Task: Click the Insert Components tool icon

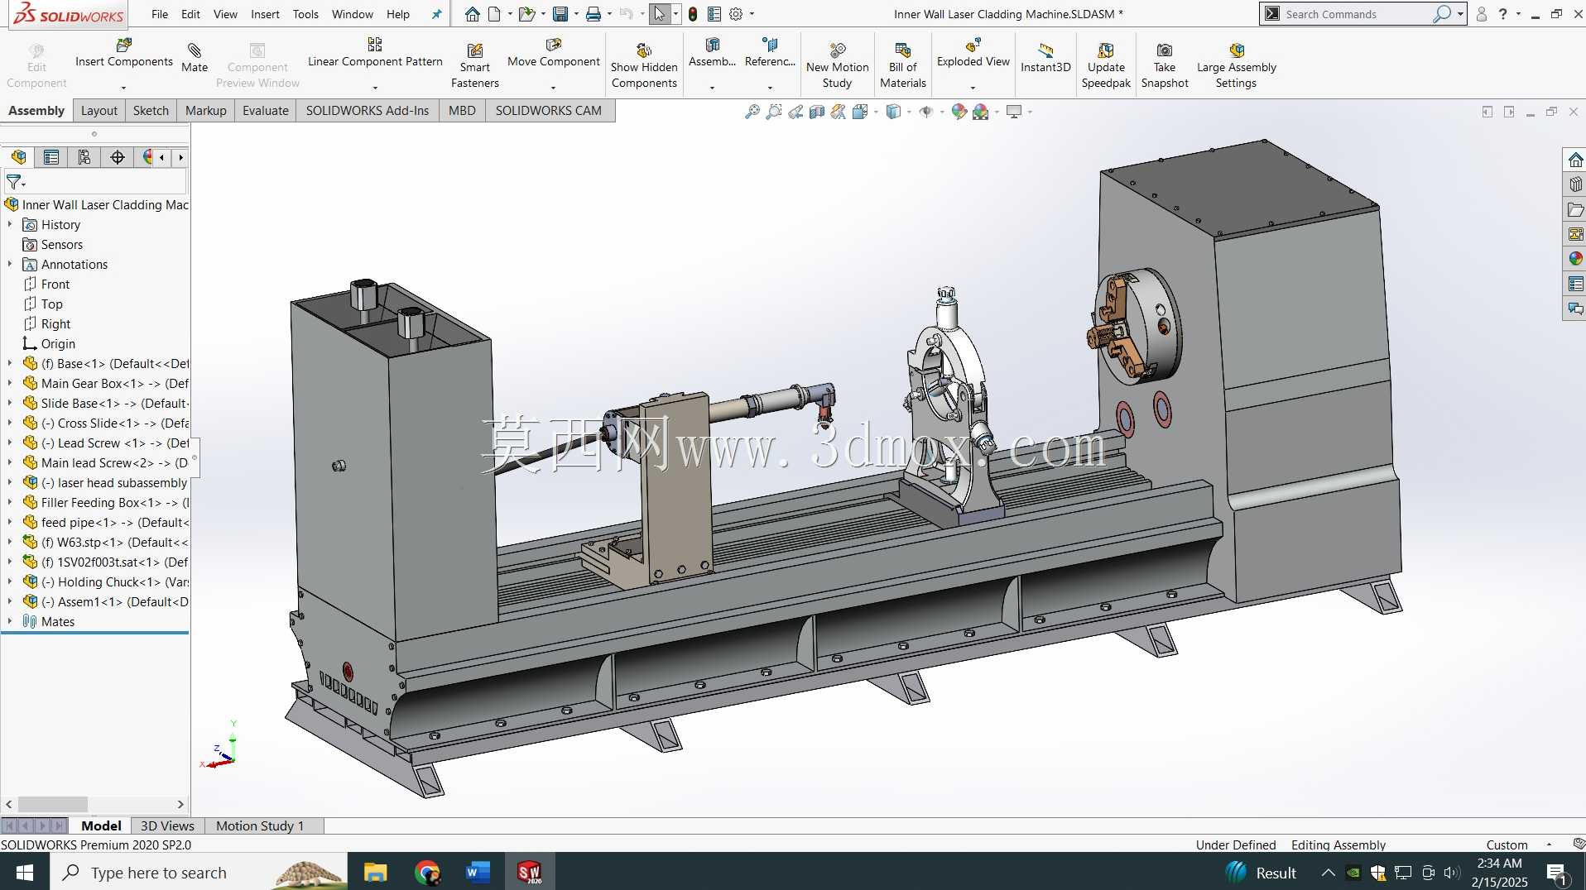Action: (124, 45)
